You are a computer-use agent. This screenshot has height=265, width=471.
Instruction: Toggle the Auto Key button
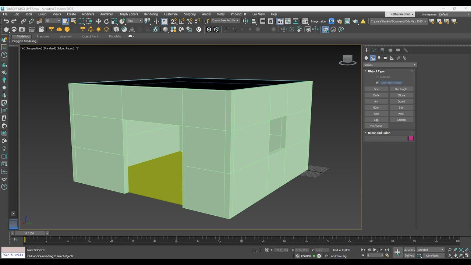coord(410,250)
